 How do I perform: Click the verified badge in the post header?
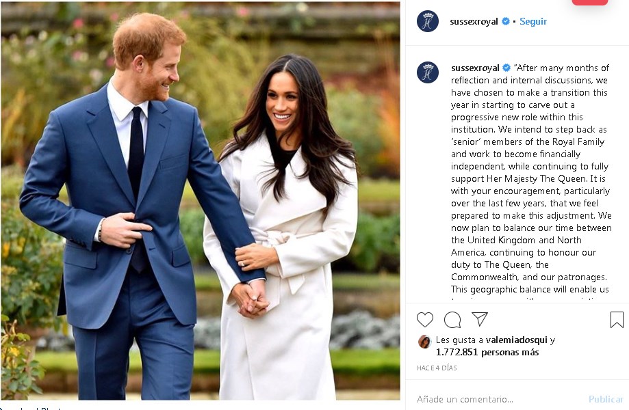(x=506, y=21)
